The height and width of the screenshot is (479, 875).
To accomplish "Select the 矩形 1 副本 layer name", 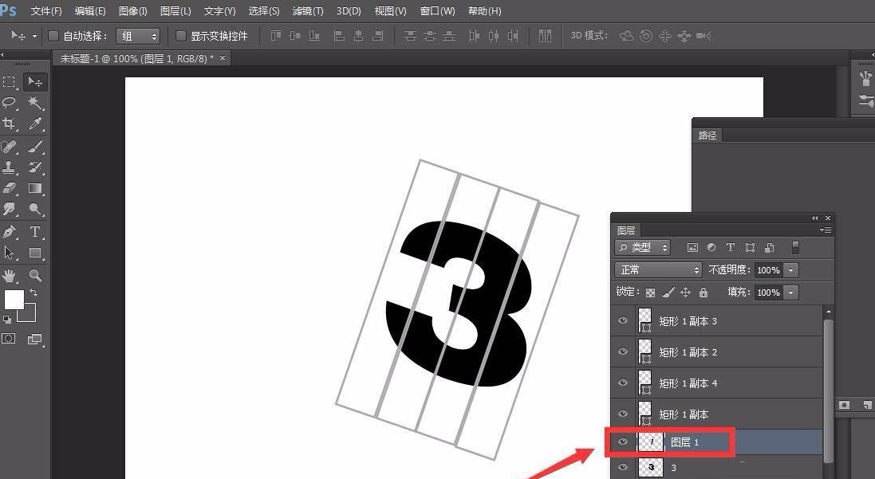I will (684, 414).
